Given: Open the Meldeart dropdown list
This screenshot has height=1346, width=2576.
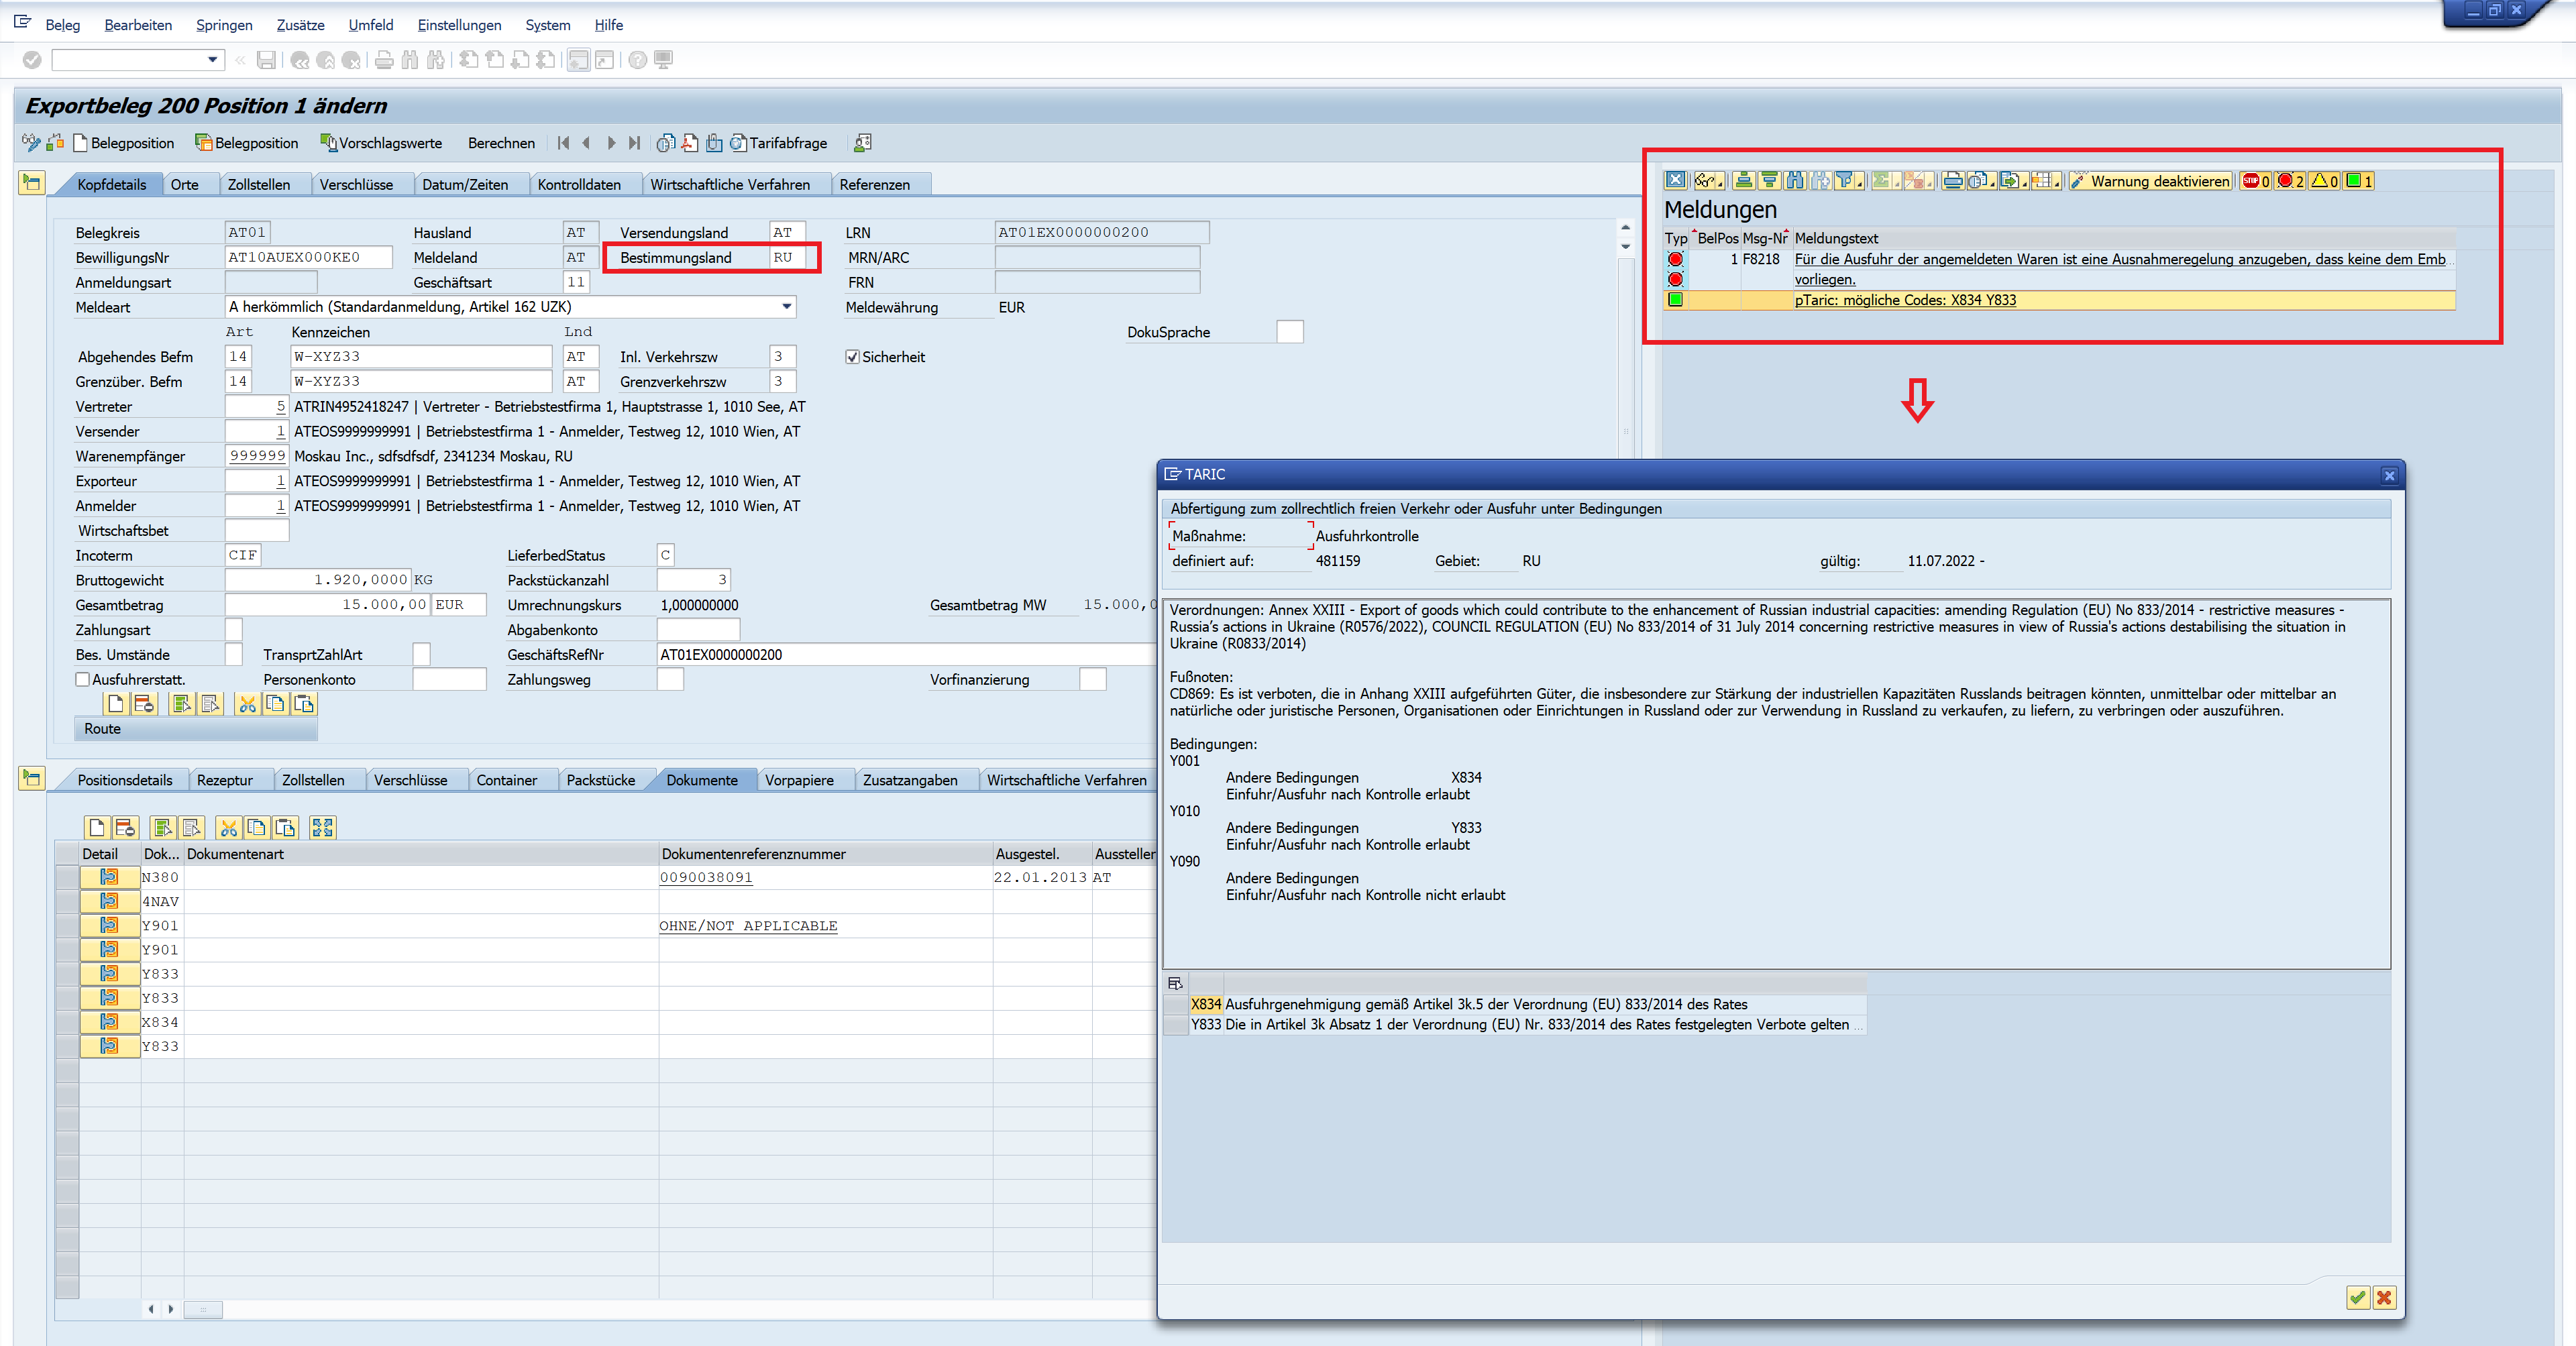Looking at the screenshot, I should click(787, 307).
